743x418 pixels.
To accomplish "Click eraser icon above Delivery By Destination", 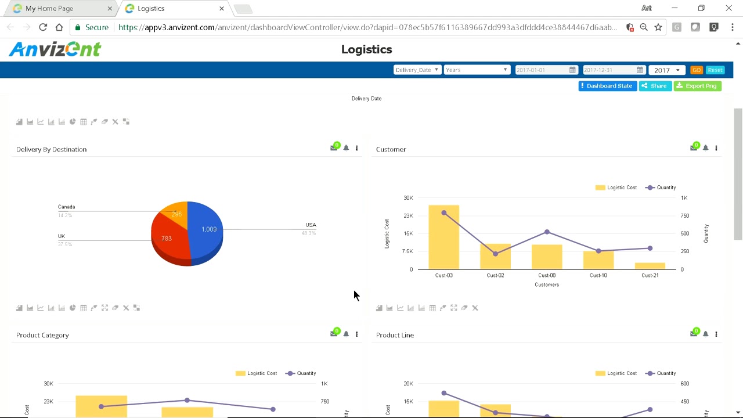I will click(x=104, y=122).
